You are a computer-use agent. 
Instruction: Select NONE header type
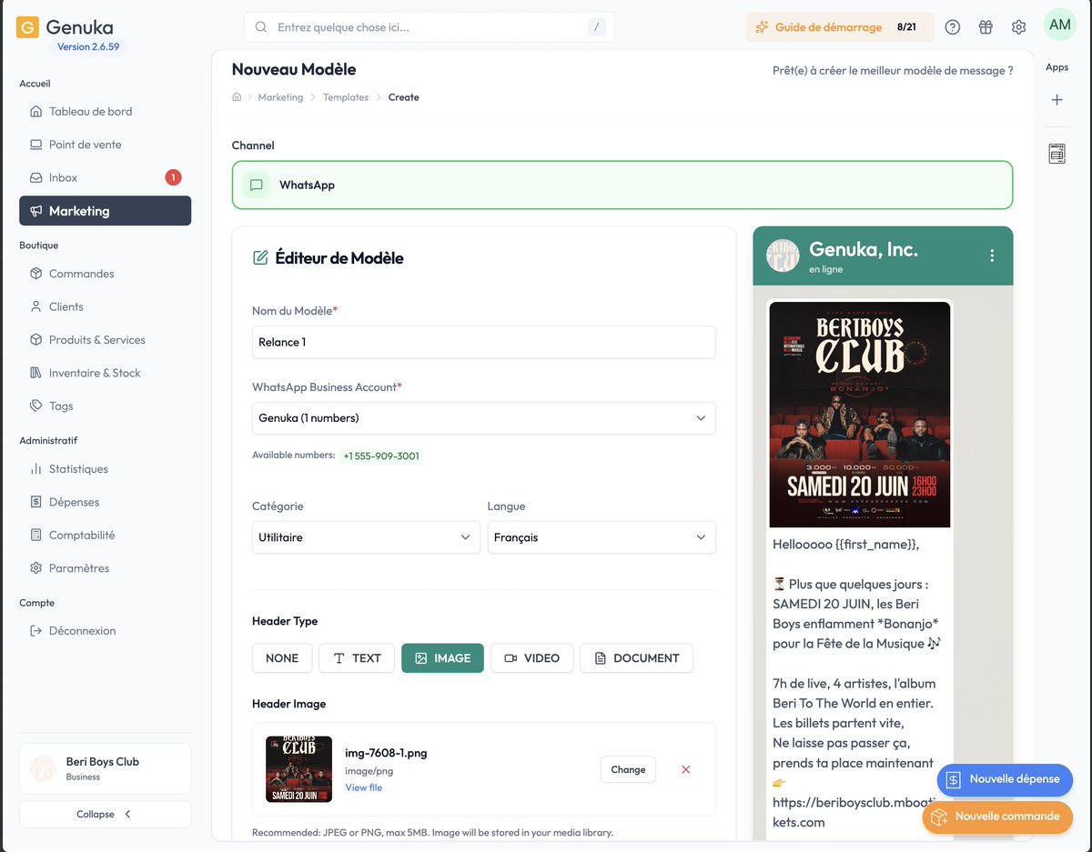pyautogui.click(x=282, y=658)
